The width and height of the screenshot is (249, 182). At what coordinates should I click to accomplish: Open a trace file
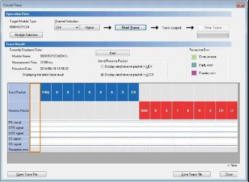(27, 174)
